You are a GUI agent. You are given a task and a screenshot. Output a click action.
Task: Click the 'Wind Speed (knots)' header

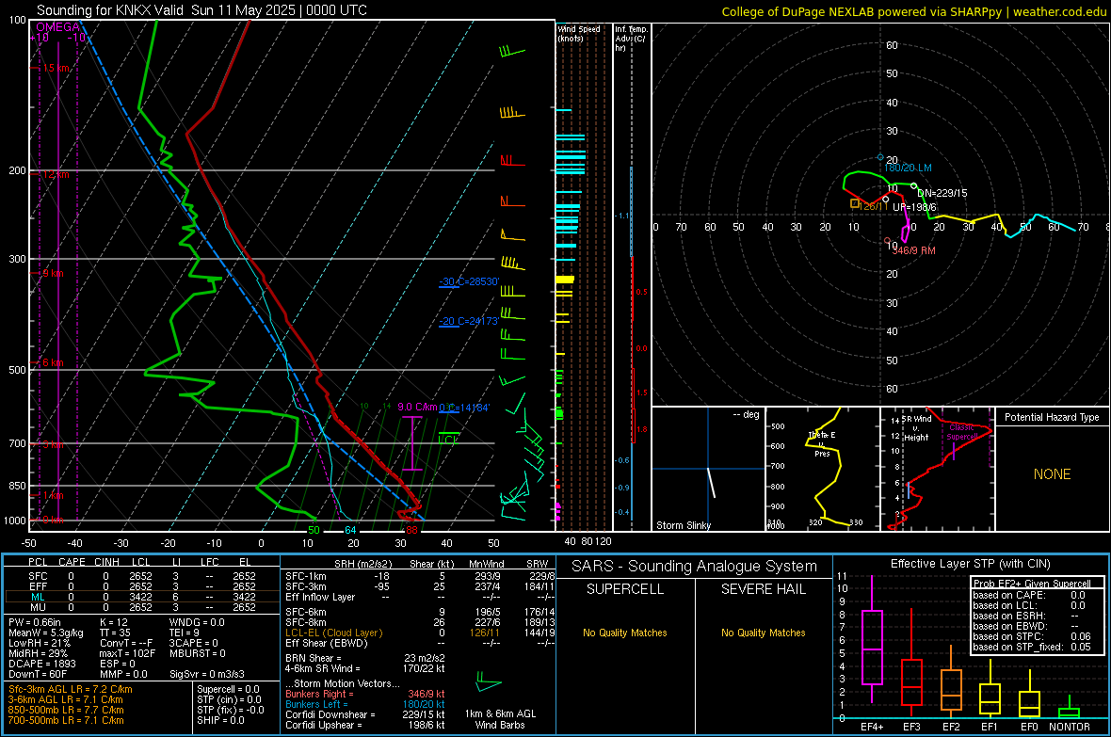(x=578, y=33)
